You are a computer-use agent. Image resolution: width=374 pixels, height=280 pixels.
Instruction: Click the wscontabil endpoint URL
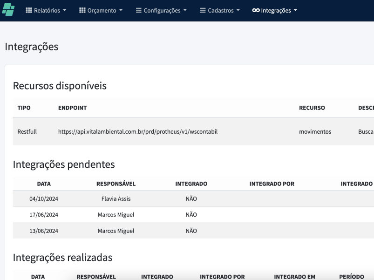(x=138, y=132)
